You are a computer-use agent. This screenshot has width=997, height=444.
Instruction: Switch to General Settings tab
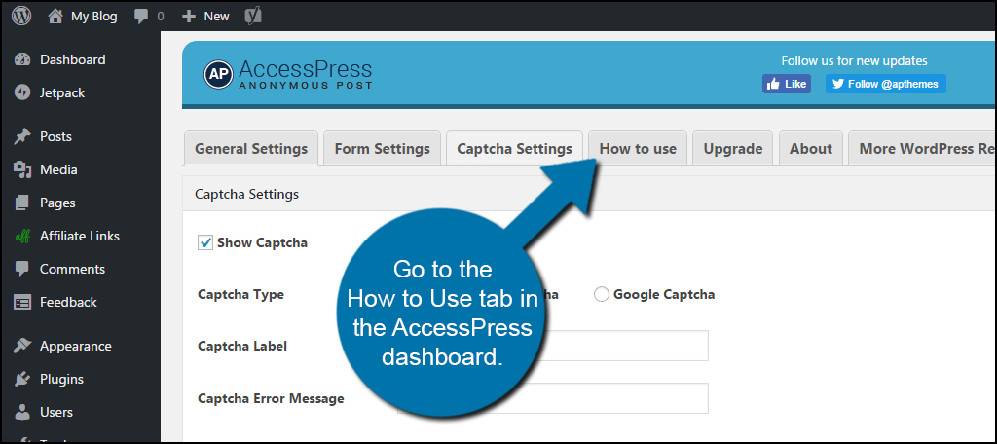pyautogui.click(x=251, y=148)
